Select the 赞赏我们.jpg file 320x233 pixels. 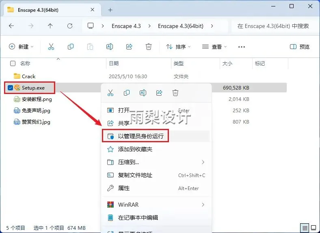point(36,122)
